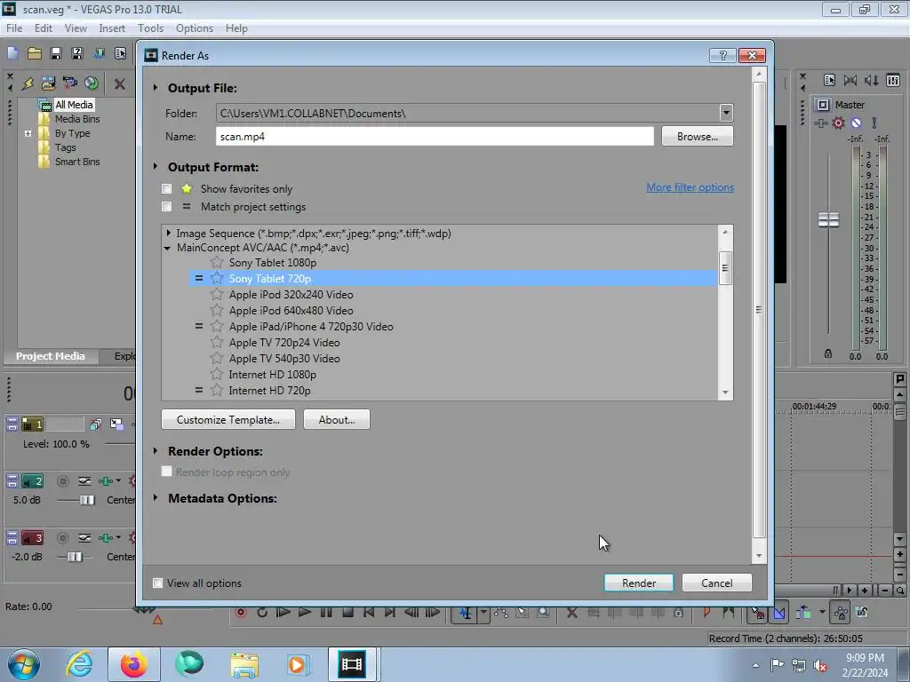
Task: Expand the Render Options section
Action: (x=156, y=450)
